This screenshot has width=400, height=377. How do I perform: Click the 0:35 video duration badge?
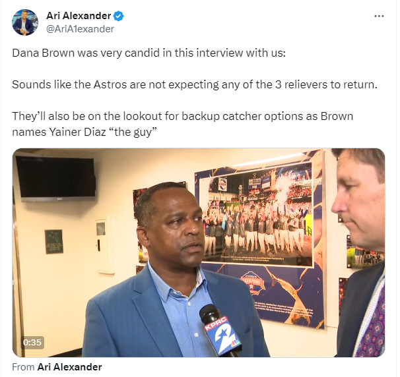pos(32,342)
